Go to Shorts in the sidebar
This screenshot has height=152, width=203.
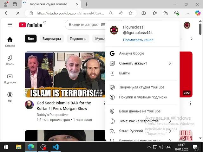(10, 60)
